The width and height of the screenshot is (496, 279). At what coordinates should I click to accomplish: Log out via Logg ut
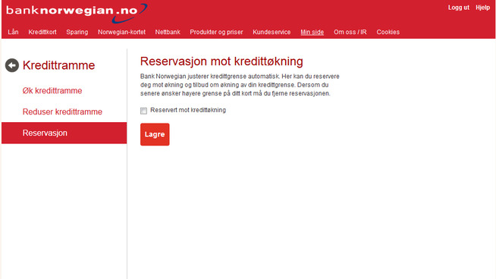[459, 8]
